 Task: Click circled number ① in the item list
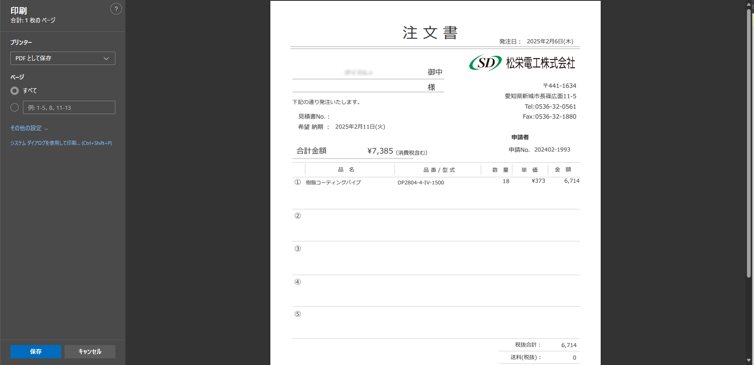pos(297,182)
